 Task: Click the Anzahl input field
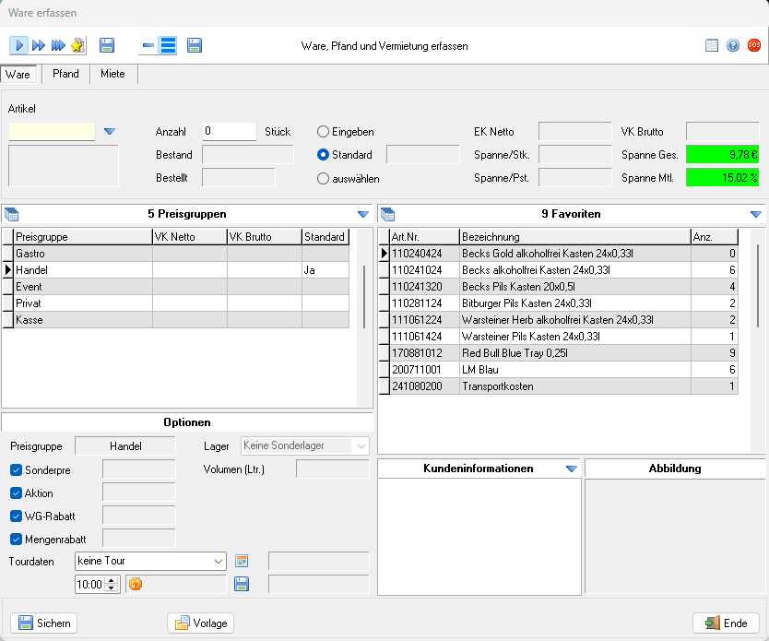pos(229,132)
